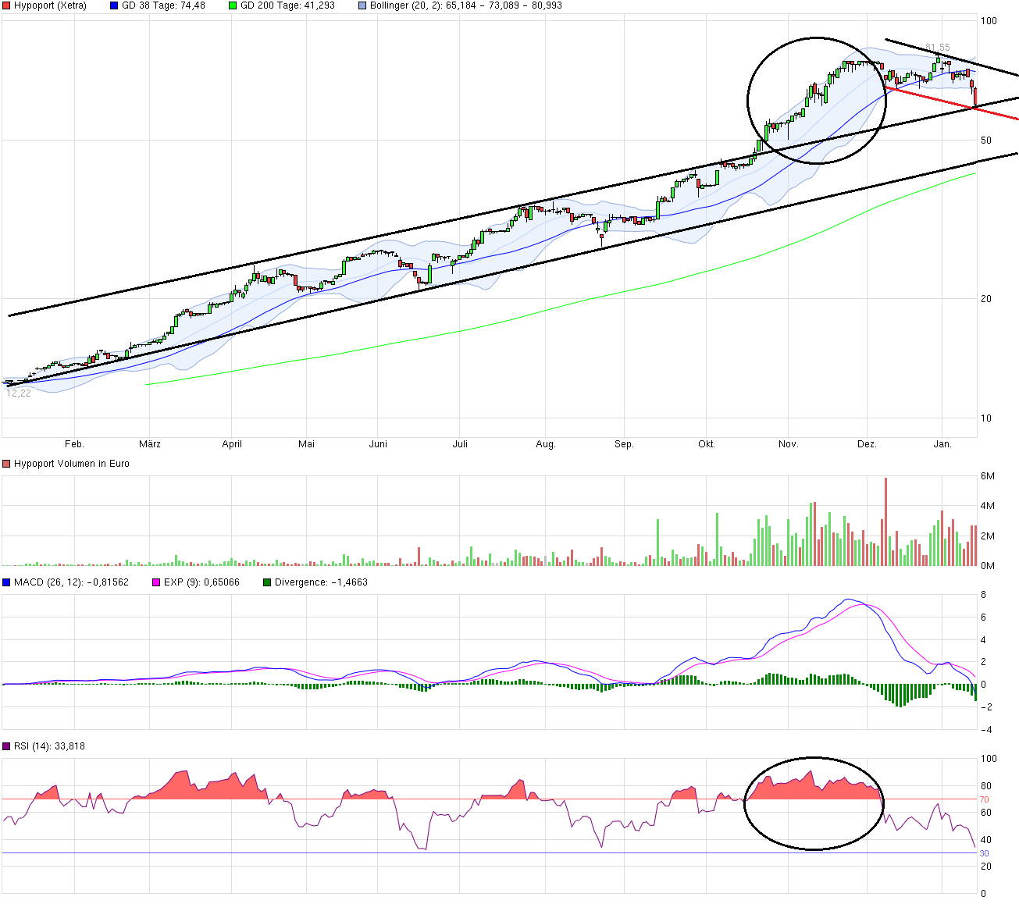1019x904 pixels.
Task: Click the "2M" volume axis value
Action: (x=988, y=536)
